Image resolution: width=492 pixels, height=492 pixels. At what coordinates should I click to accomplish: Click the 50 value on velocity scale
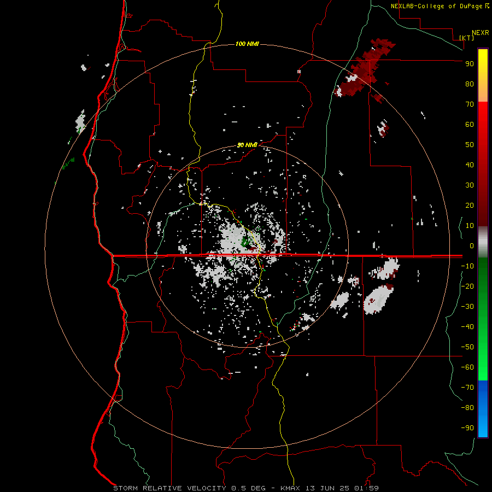point(470,145)
